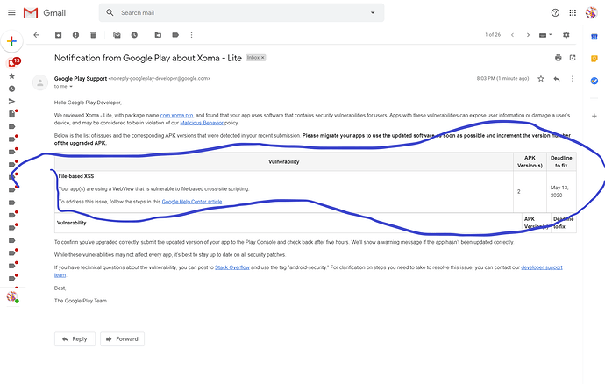Open the Google Help Center article link

(192, 202)
